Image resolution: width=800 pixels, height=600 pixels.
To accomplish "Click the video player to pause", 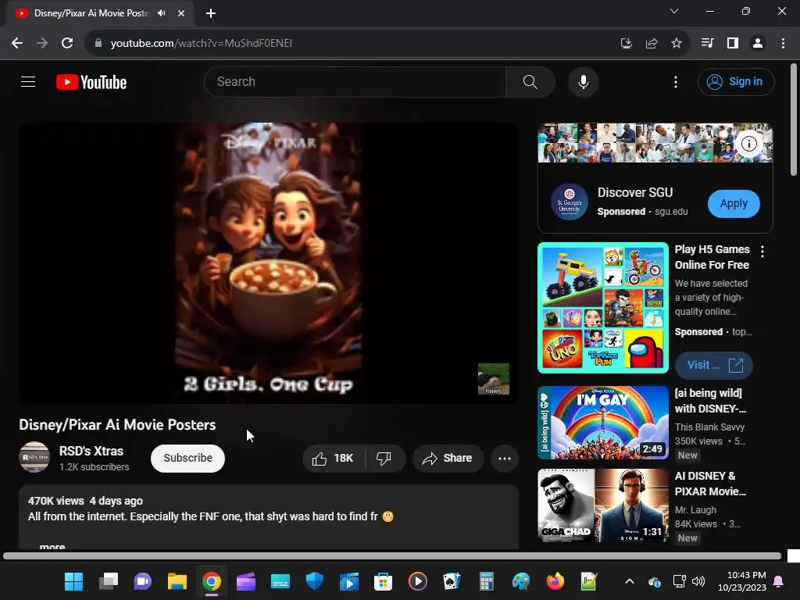I will [269, 262].
